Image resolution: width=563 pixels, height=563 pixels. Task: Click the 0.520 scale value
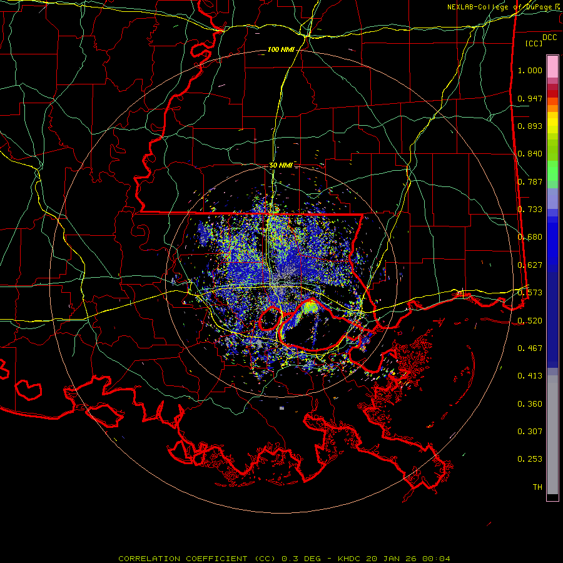click(530, 321)
